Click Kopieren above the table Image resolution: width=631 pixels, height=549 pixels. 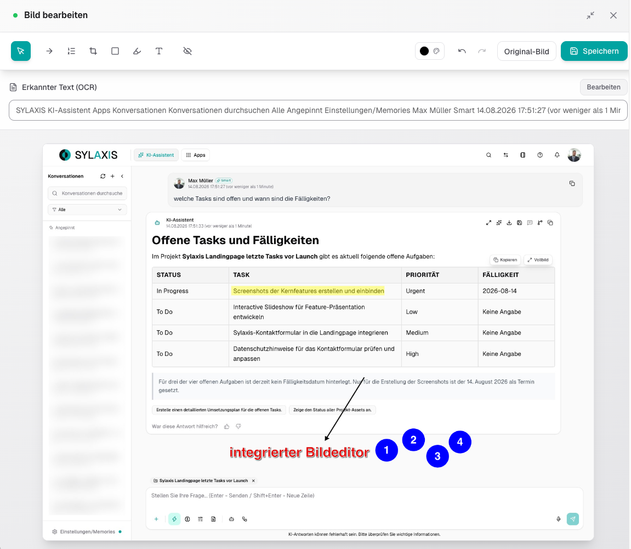(x=505, y=260)
